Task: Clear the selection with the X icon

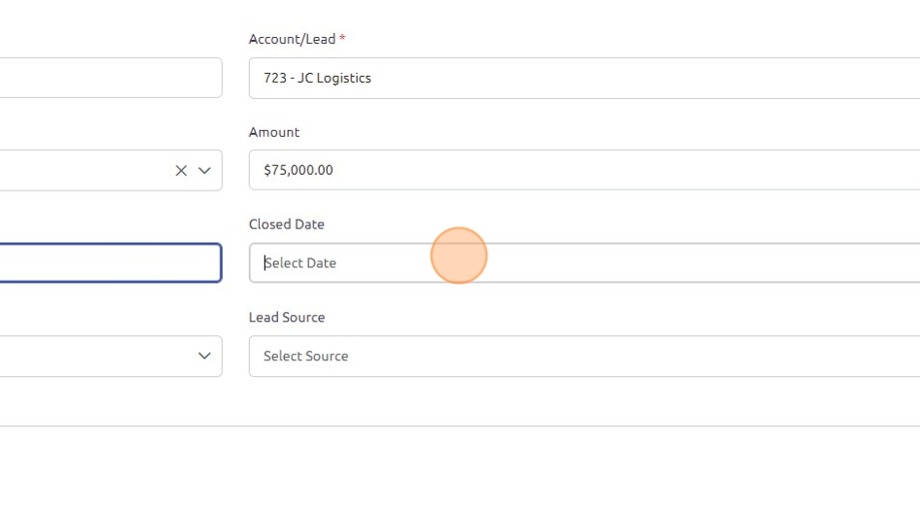Action: [181, 170]
